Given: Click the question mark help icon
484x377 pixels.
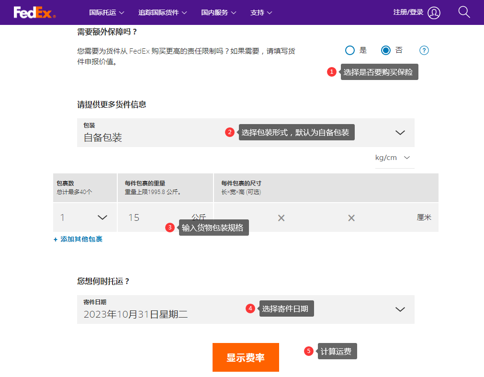Looking at the screenshot, I should pyautogui.click(x=424, y=50).
